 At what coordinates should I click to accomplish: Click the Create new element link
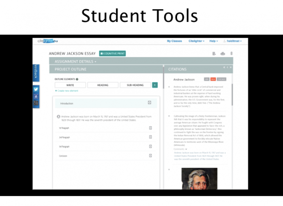pyautogui.click(x=68, y=91)
